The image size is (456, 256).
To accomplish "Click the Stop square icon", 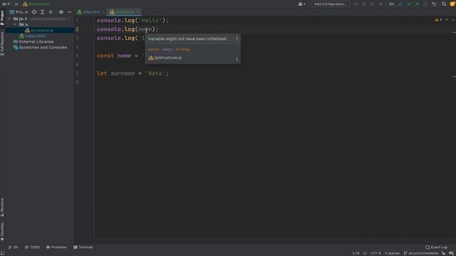I will pos(380,4).
